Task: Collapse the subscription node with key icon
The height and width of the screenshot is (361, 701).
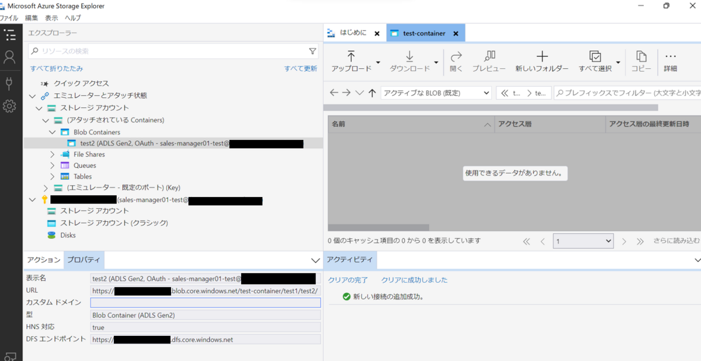Action: click(x=32, y=200)
